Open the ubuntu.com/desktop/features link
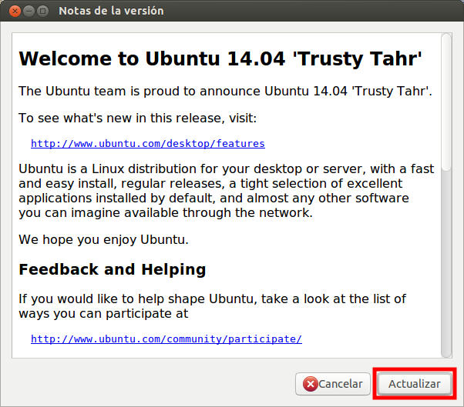Viewport: 464px width, 407px height. click(x=148, y=144)
